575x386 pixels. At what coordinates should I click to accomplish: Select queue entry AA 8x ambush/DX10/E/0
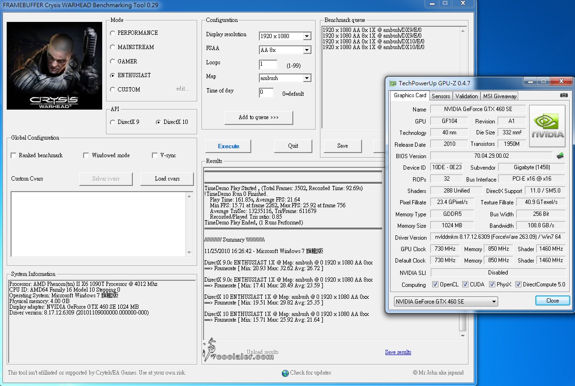[373, 47]
